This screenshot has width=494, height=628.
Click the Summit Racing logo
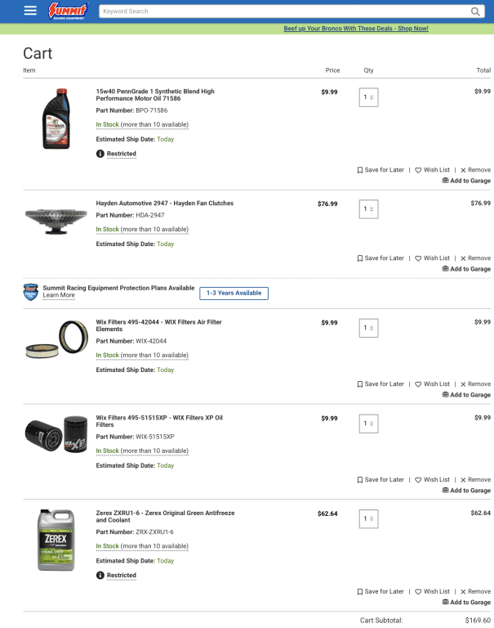[68, 11]
